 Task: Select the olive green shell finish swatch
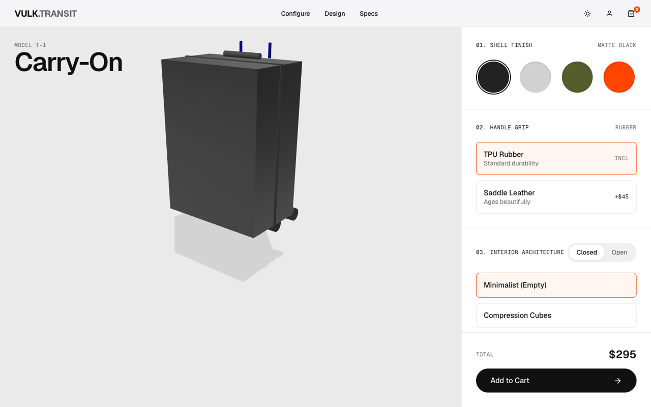pyautogui.click(x=577, y=77)
